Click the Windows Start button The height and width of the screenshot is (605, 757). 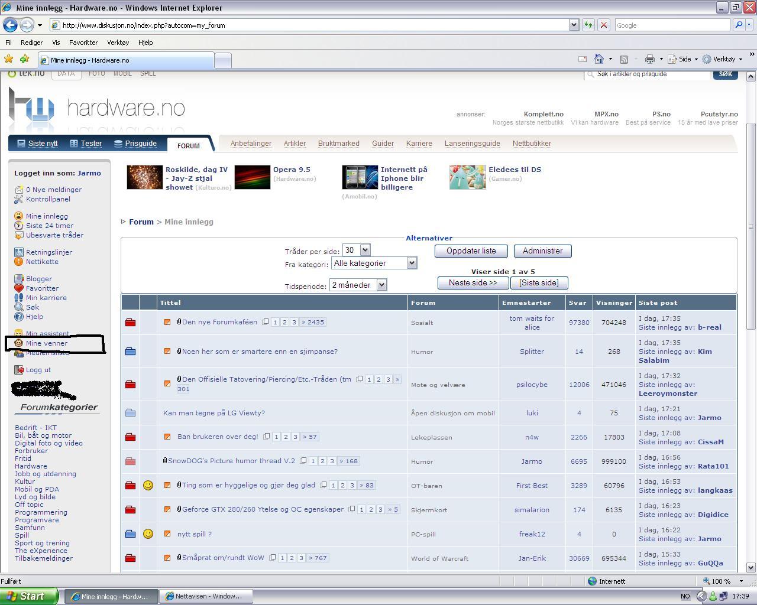pyautogui.click(x=29, y=596)
